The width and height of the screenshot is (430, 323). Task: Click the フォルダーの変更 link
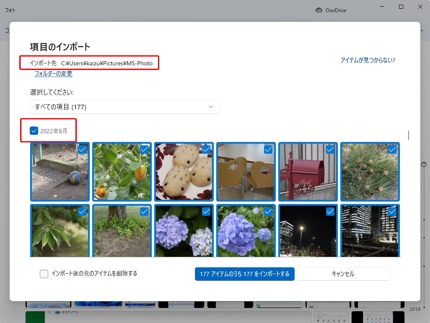[x=54, y=73]
